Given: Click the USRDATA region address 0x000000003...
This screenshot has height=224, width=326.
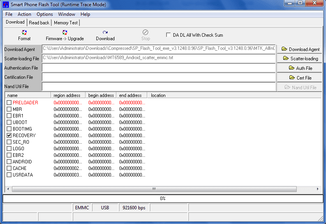Looking at the screenshot, I should [x=68, y=175].
